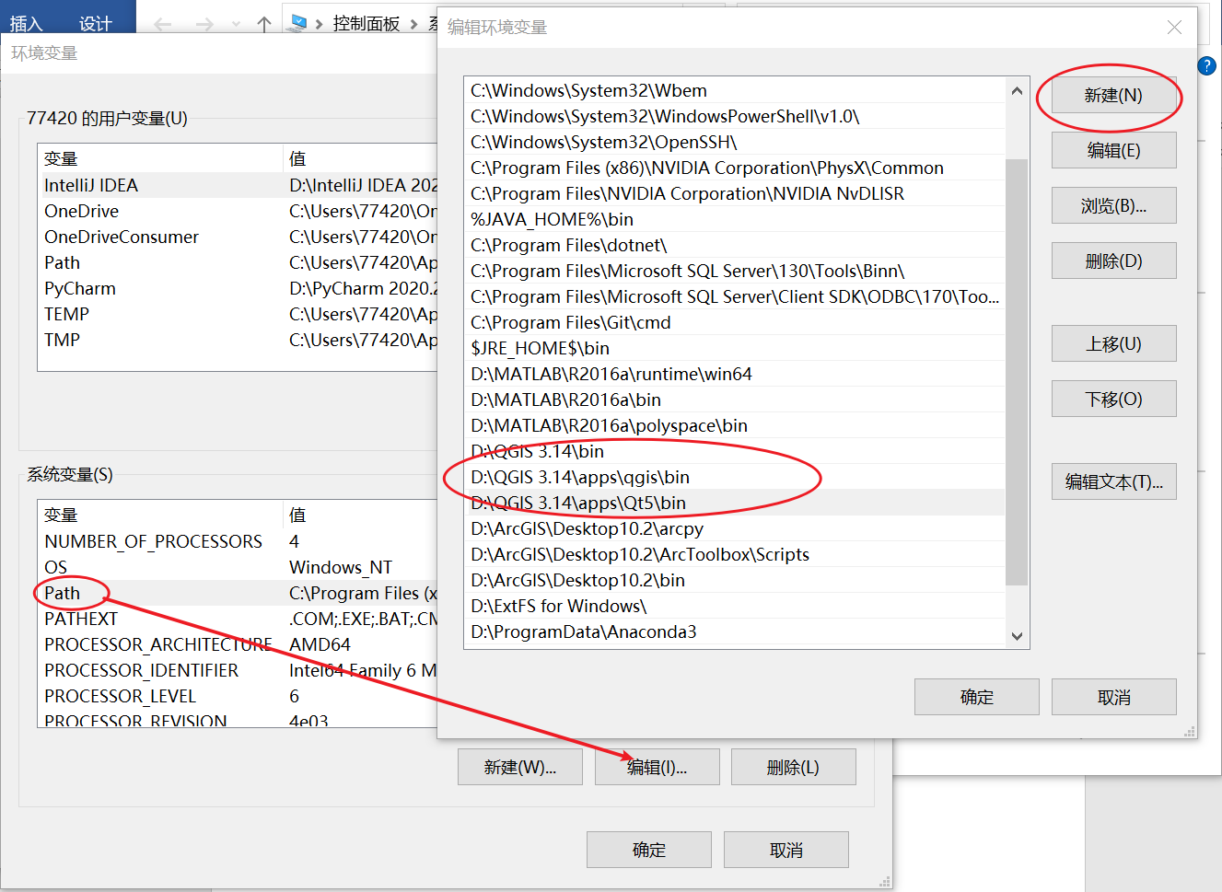Click 新建(W)... under system variables

(x=519, y=767)
